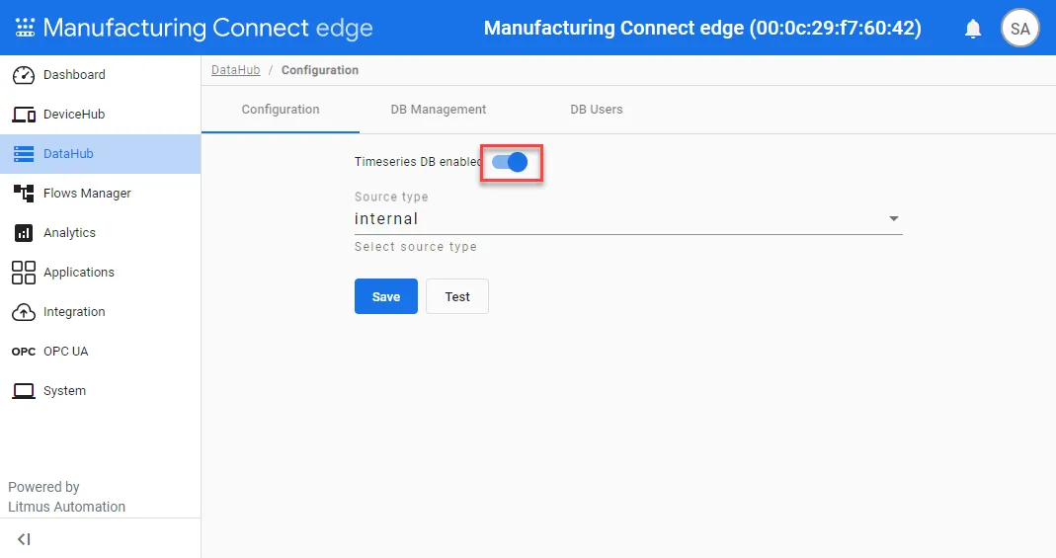The height and width of the screenshot is (558, 1056).
Task: Open DeviceHub from the sidebar
Action: click(100, 115)
